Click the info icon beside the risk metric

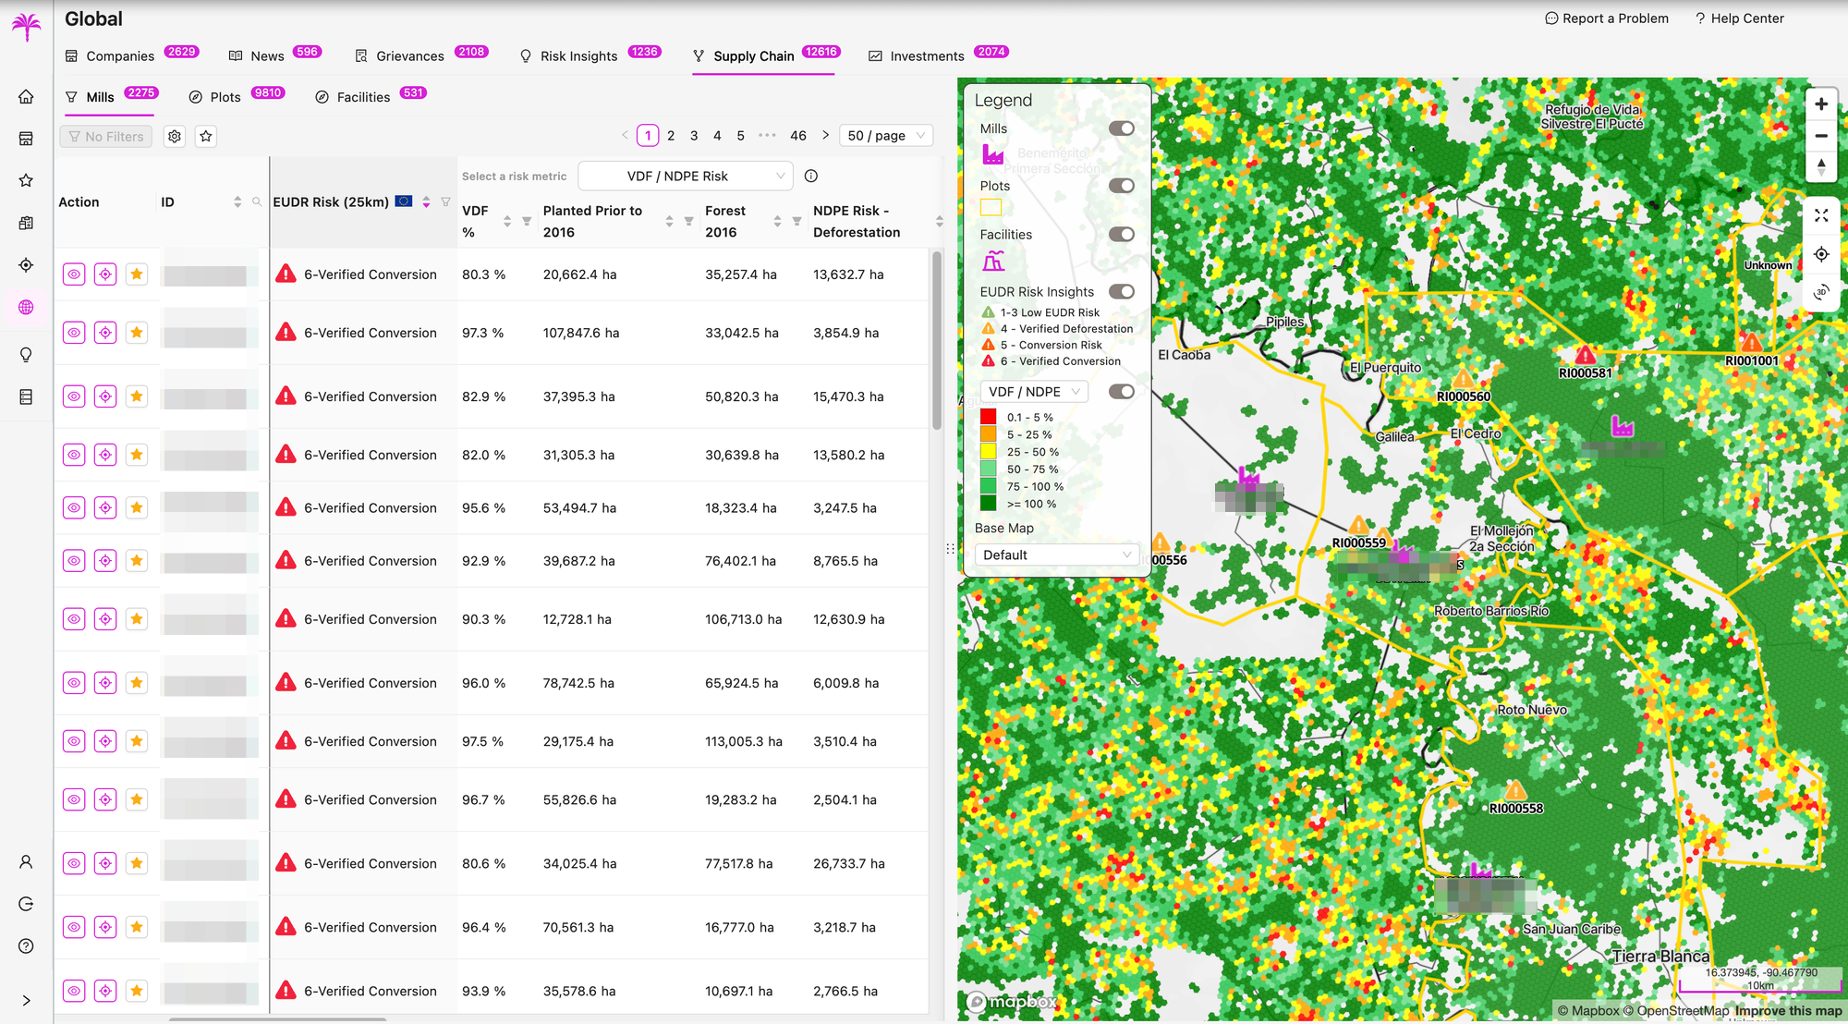pyautogui.click(x=811, y=176)
